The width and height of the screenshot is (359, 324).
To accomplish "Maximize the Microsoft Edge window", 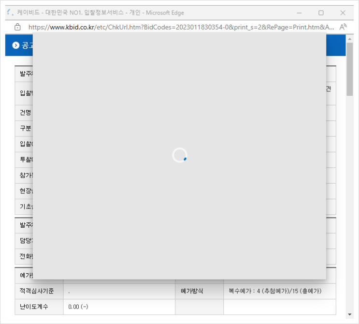I will (x=321, y=13).
